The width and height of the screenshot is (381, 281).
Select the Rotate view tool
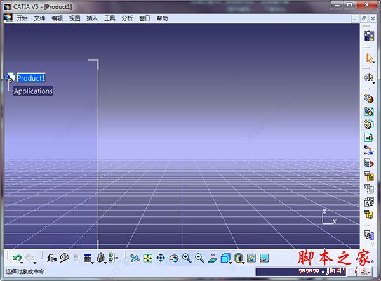(174, 258)
